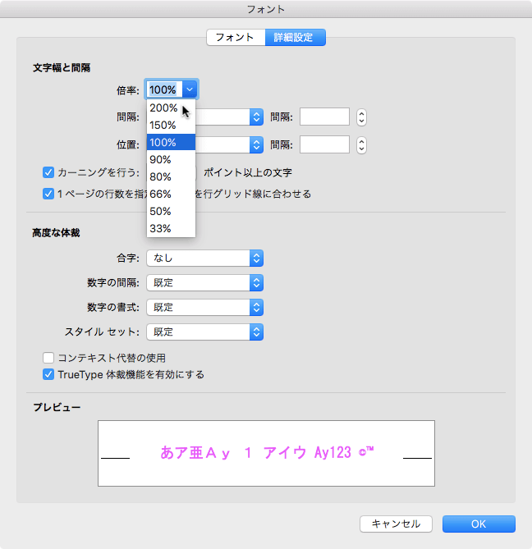Confirm with the OK button
Image resolution: width=532 pixels, height=549 pixels.
click(479, 524)
